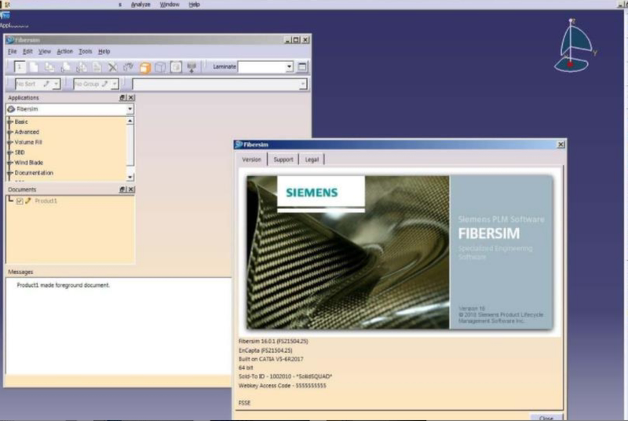This screenshot has width=628, height=421.
Task: Minimize the Fibersim main window
Action: (288, 40)
